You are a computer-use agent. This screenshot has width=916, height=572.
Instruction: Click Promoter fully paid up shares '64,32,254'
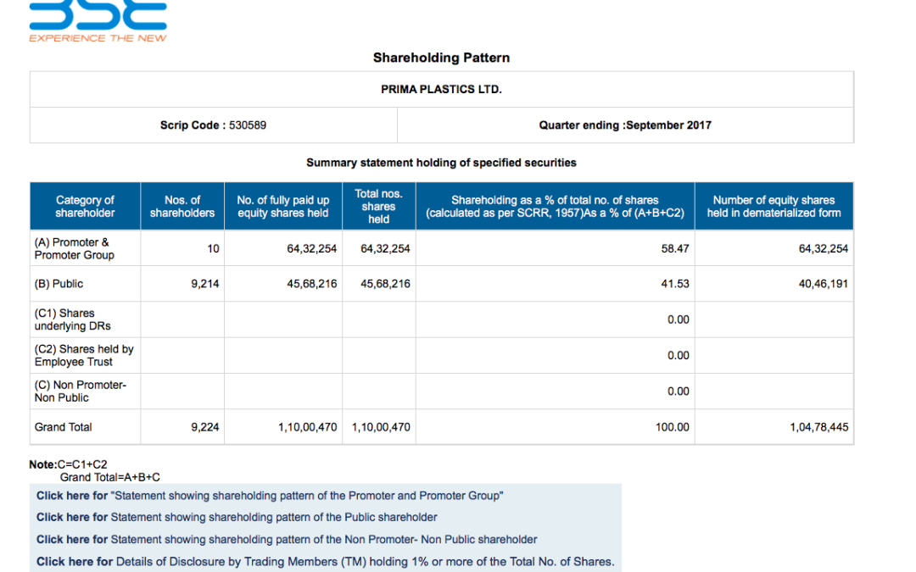pyautogui.click(x=312, y=248)
